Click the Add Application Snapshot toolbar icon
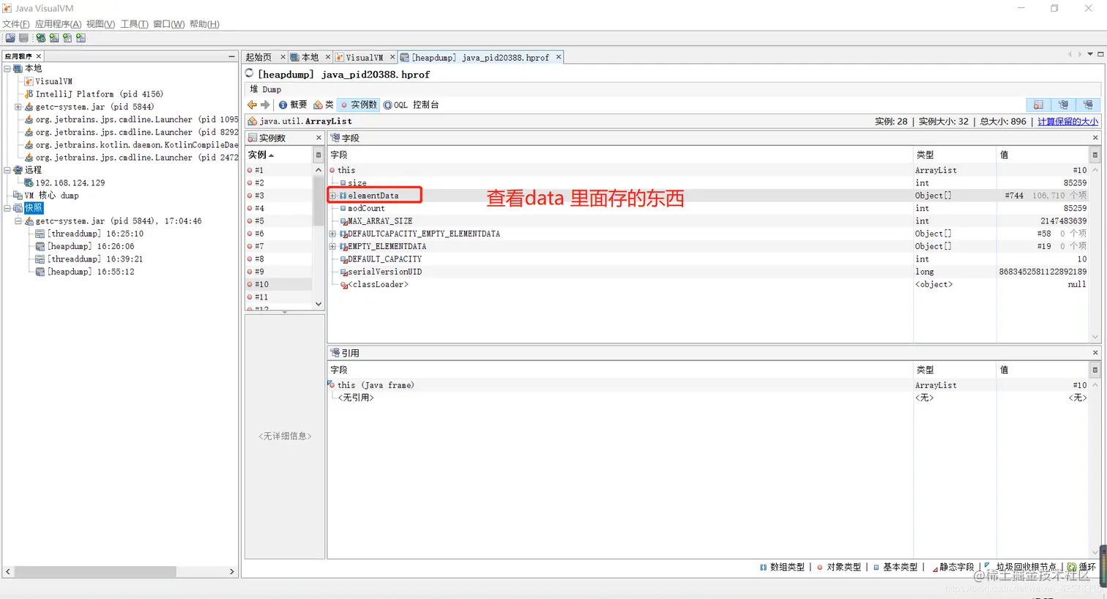1107x599 pixels. (x=81, y=38)
